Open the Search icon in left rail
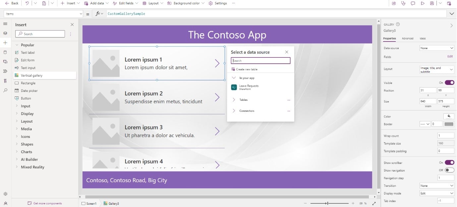457x207 pixels. pos(5,90)
